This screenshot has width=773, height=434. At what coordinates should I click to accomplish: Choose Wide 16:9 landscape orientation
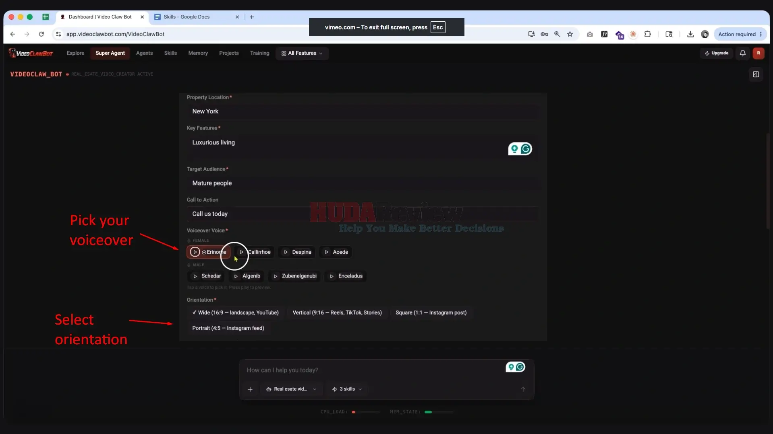[x=235, y=313]
